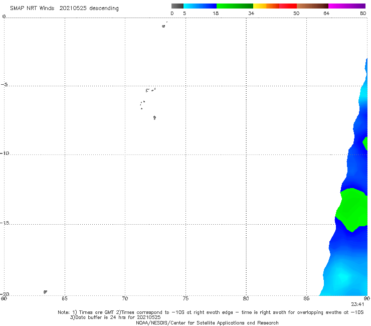Pick the cyan-to-blue segment of the color bar
371x326 pixels.
click(200, 6)
